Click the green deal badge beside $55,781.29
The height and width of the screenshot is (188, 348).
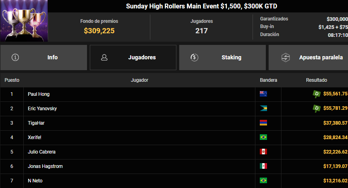point(316,109)
